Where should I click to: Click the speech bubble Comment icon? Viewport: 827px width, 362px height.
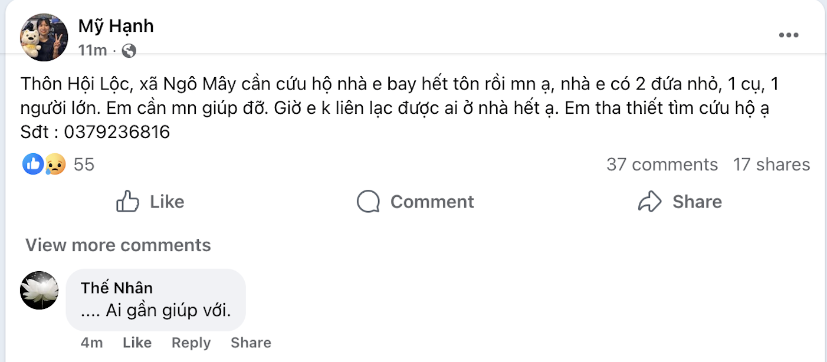click(x=368, y=202)
